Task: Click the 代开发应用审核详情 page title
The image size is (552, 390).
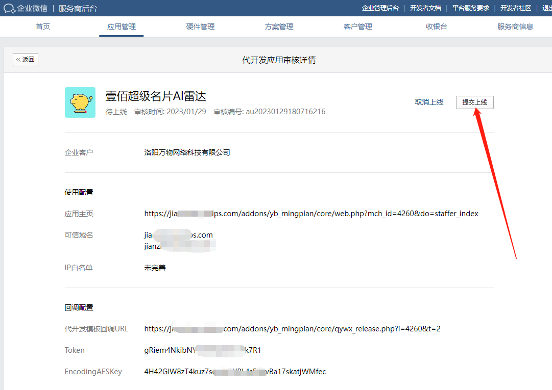Action: [279, 60]
